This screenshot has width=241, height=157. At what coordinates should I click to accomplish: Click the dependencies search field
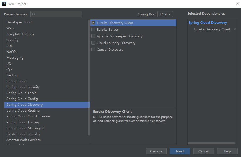point(59,14)
